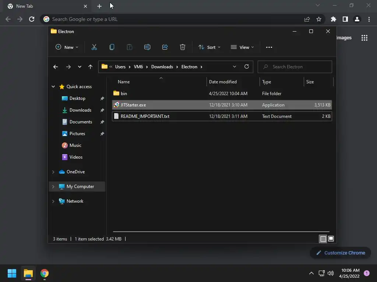Click the Images link in Chrome
The width and height of the screenshot is (377, 282).
tap(344, 38)
